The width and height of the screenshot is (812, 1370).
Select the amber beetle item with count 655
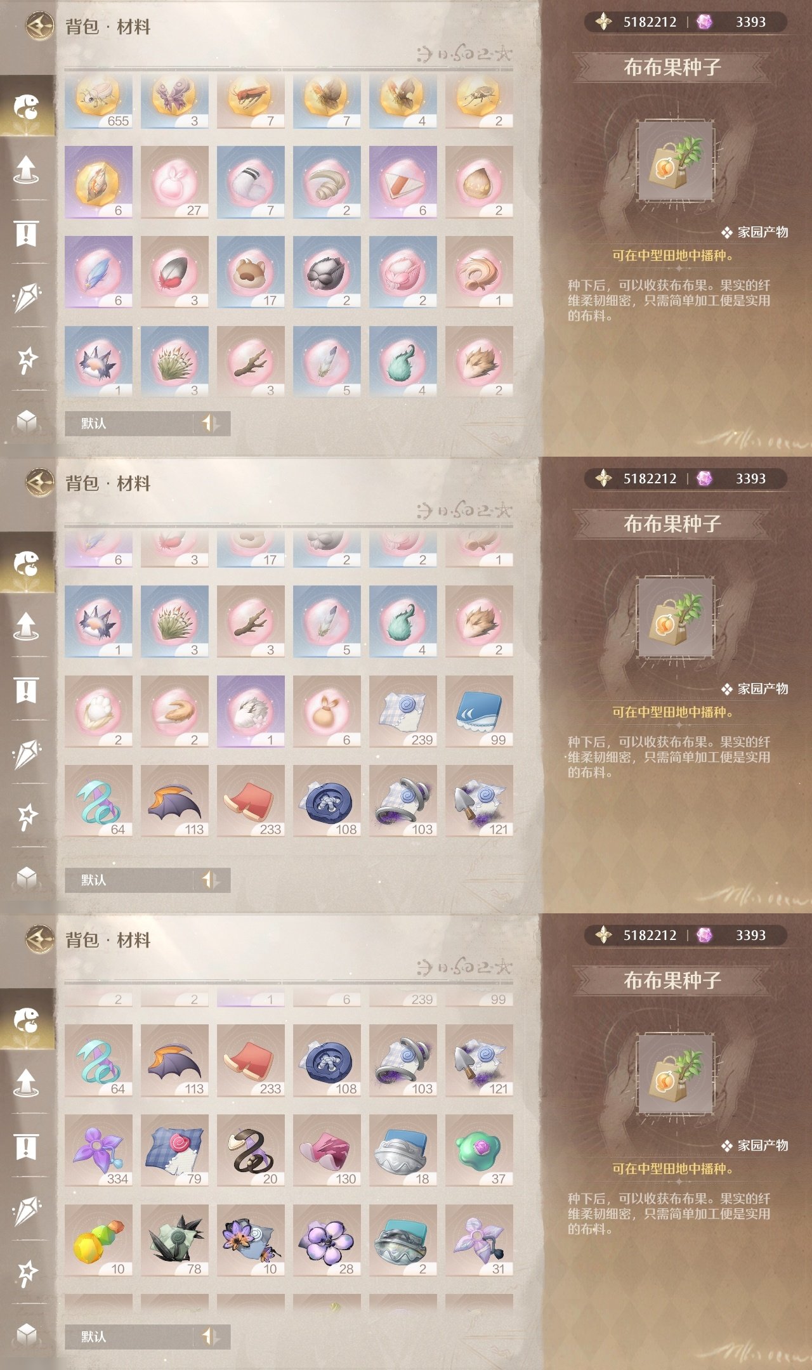[x=98, y=101]
